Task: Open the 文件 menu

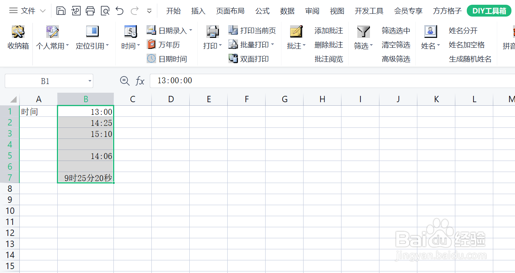Action: point(28,11)
